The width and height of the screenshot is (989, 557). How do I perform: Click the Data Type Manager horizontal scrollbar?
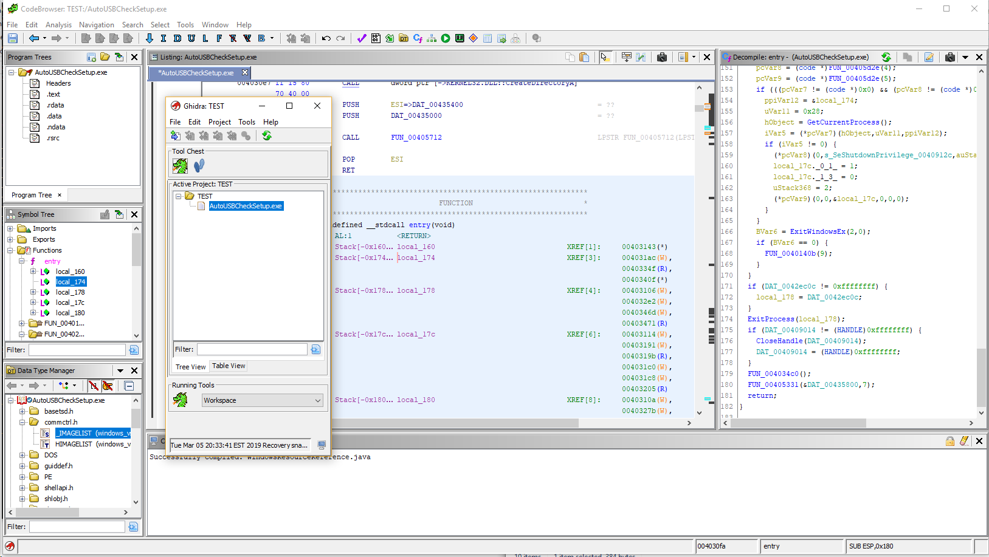pos(67,512)
